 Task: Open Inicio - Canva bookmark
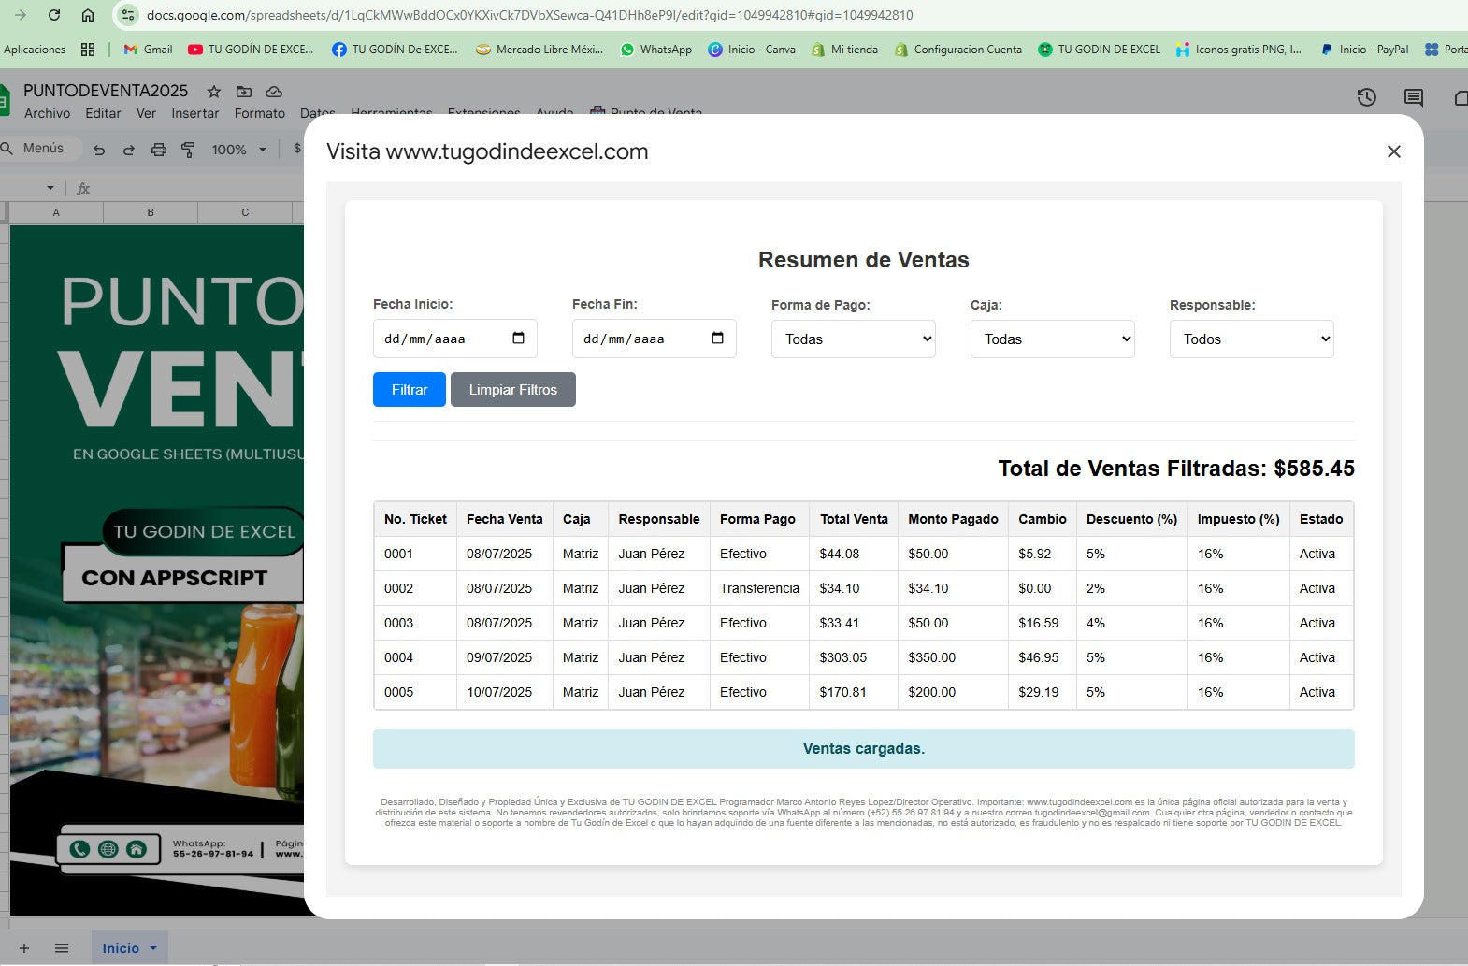click(x=752, y=50)
